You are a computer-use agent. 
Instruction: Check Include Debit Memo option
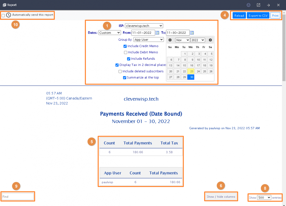pos(125,52)
